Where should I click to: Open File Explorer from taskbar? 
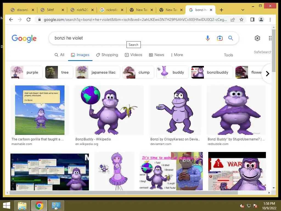[22, 206]
